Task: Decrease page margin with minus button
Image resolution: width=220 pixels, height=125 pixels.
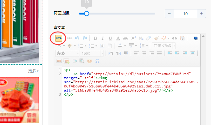Action: [x=169, y=14]
